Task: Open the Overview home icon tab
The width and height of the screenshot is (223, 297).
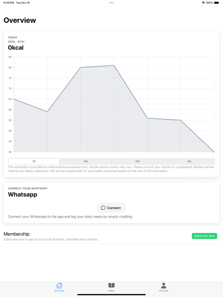Action: click(59, 285)
